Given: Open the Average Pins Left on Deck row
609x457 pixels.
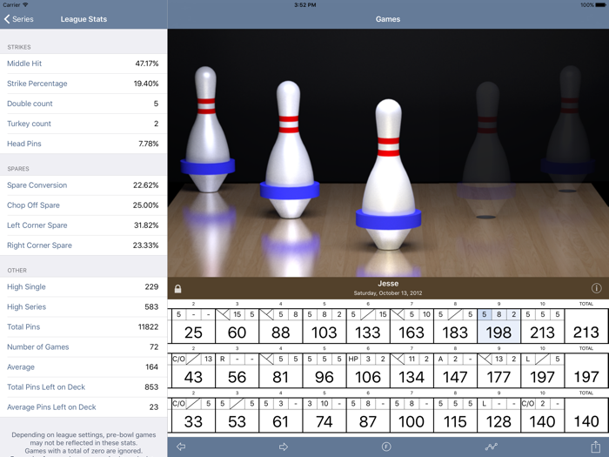Looking at the screenshot, I should (84, 407).
